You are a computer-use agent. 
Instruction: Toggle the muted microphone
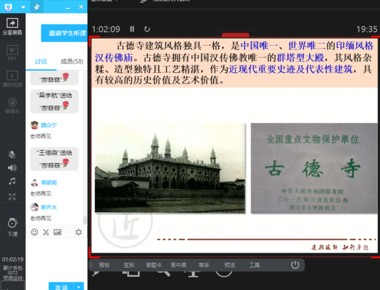click(12, 154)
